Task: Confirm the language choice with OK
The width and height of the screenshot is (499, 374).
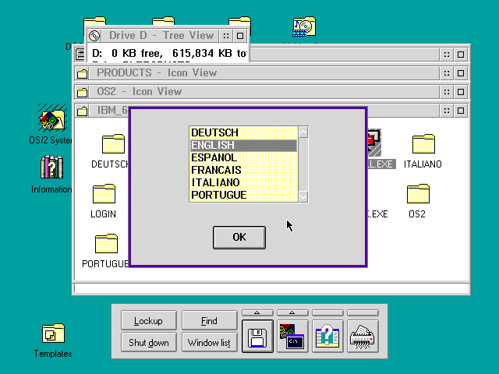Action: point(239,237)
